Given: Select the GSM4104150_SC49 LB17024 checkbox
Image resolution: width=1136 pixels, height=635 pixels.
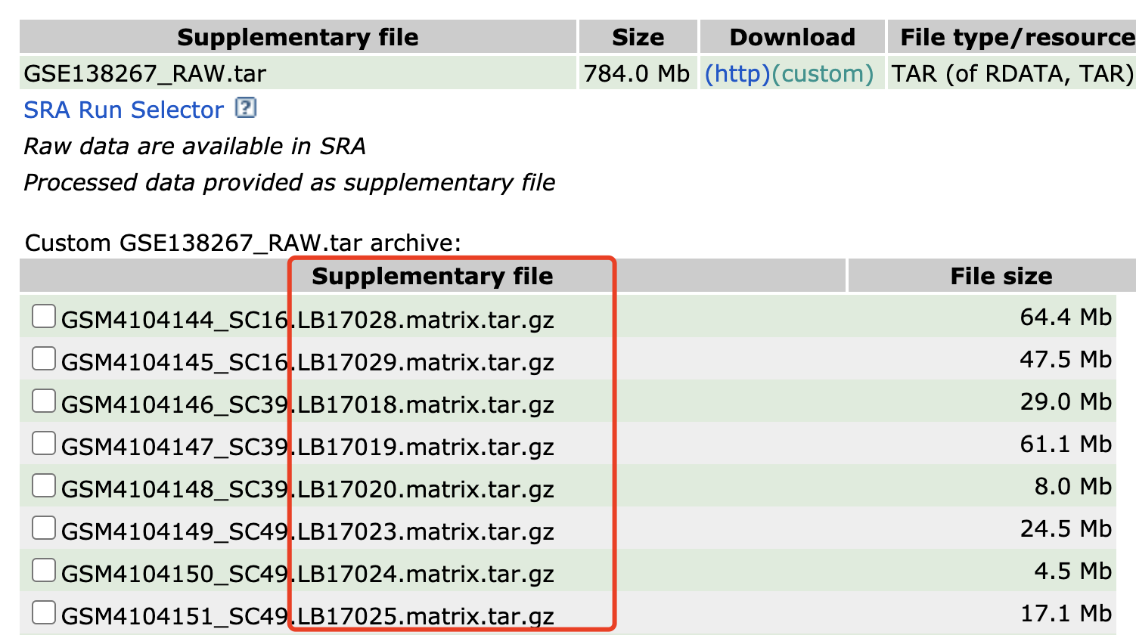Looking at the screenshot, I should [44, 571].
